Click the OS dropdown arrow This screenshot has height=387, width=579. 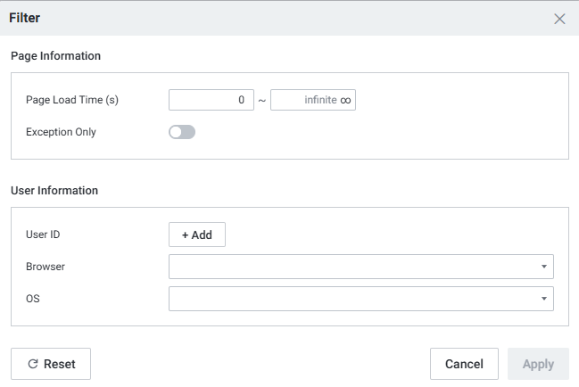click(x=543, y=299)
